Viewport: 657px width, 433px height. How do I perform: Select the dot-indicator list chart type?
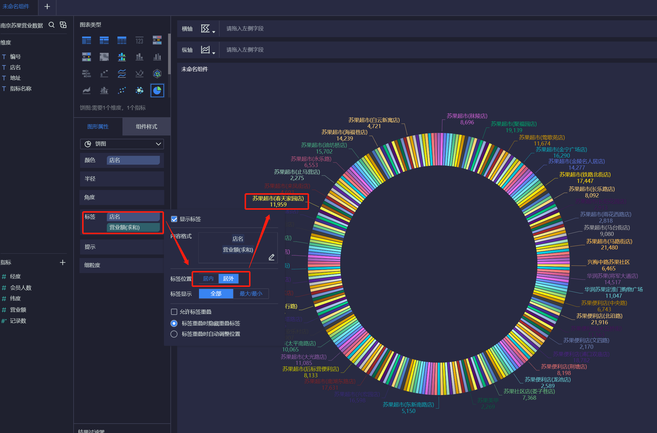[x=87, y=57]
